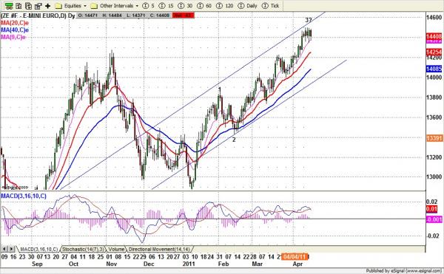Click the red 14408 last price tag
444x274 pixels.
[x=434, y=36]
